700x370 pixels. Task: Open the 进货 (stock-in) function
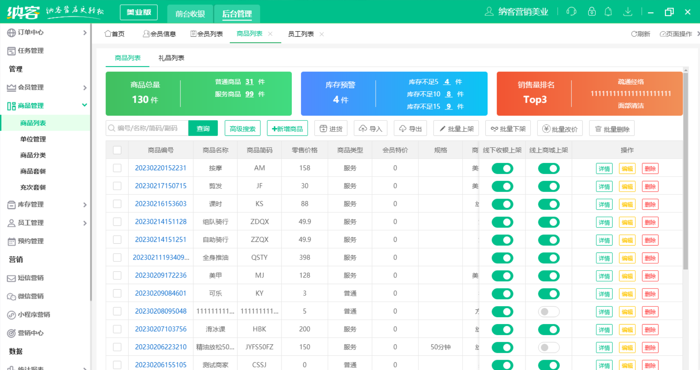coord(330,128)
